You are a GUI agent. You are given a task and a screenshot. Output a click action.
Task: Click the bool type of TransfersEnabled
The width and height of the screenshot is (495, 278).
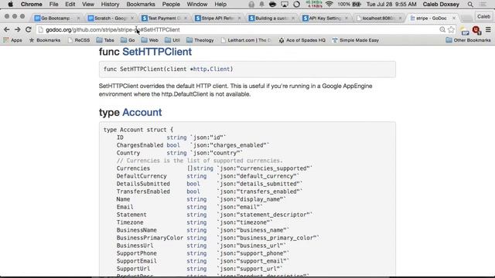coord(193,192)
